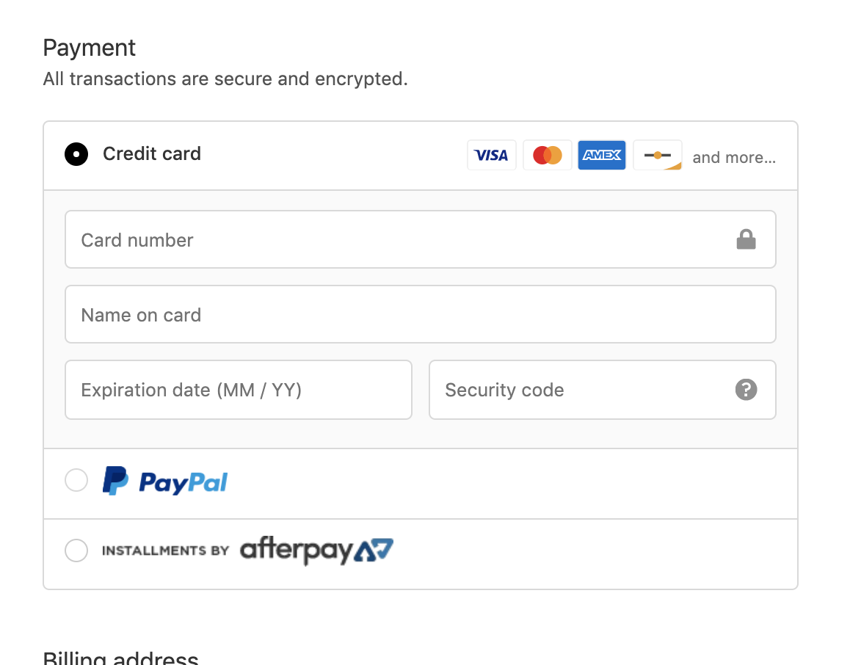Click the Afterpay logo
Viewport: 850px width, 665px height.
coord(316,550)
